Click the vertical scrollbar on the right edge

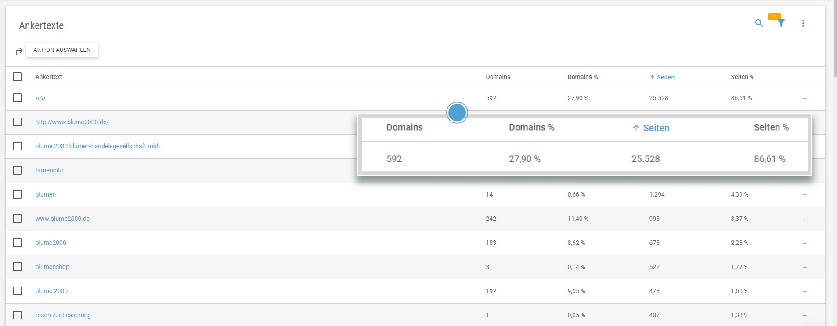pos(834,39)
